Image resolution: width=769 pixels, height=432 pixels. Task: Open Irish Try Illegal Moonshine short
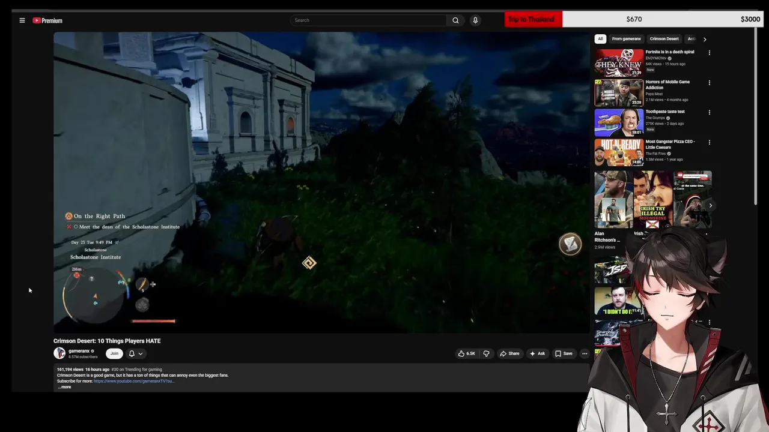[653, 199]
